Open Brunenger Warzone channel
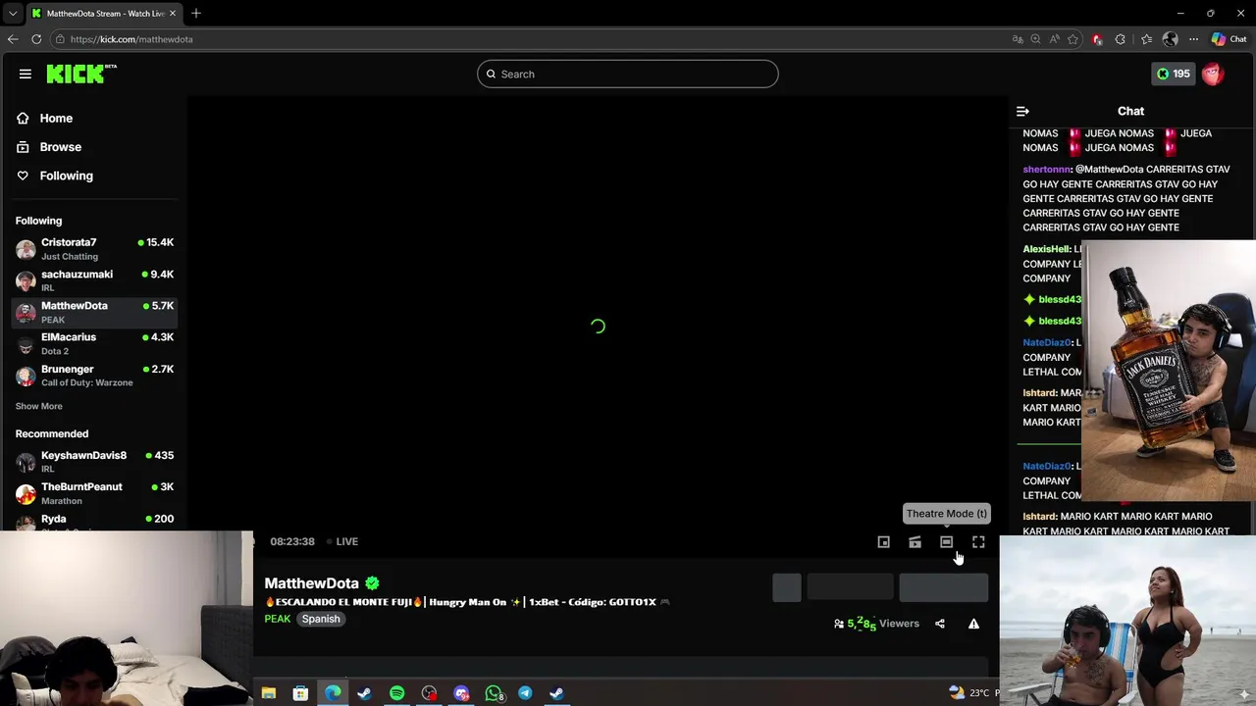This screenshot has width=1256, height=706. pyautogui.click(x=95, y=376)
